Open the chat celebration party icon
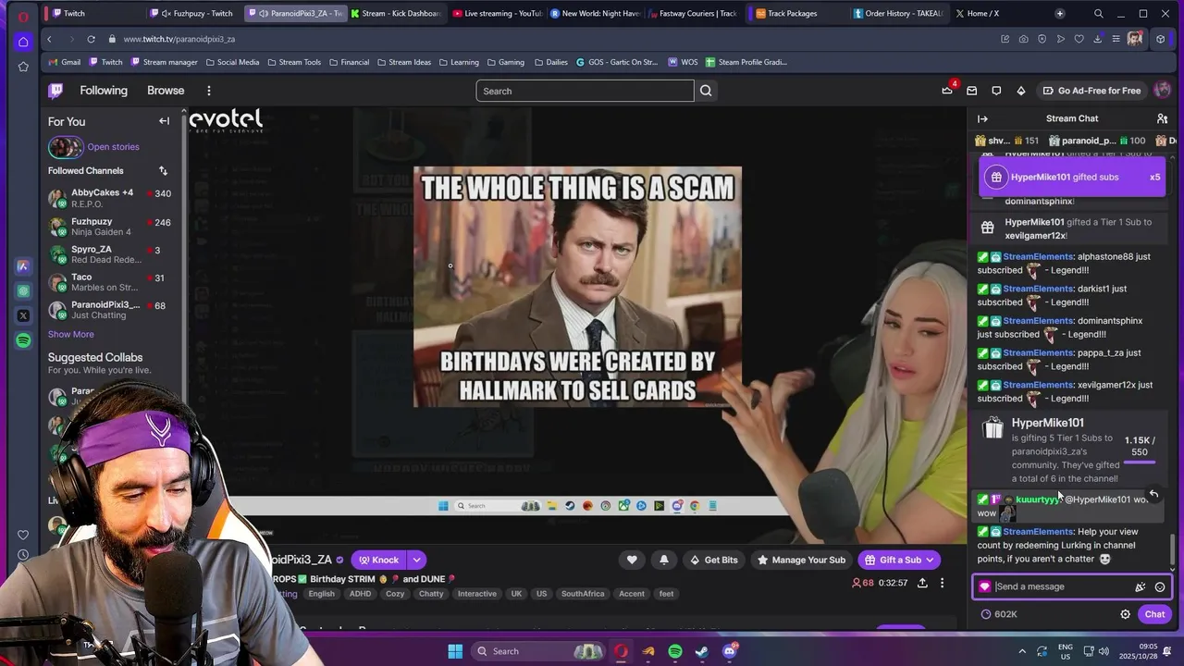Image resolution: width=1184 pixels, height=666 pixels. [x=1140, y=586]
